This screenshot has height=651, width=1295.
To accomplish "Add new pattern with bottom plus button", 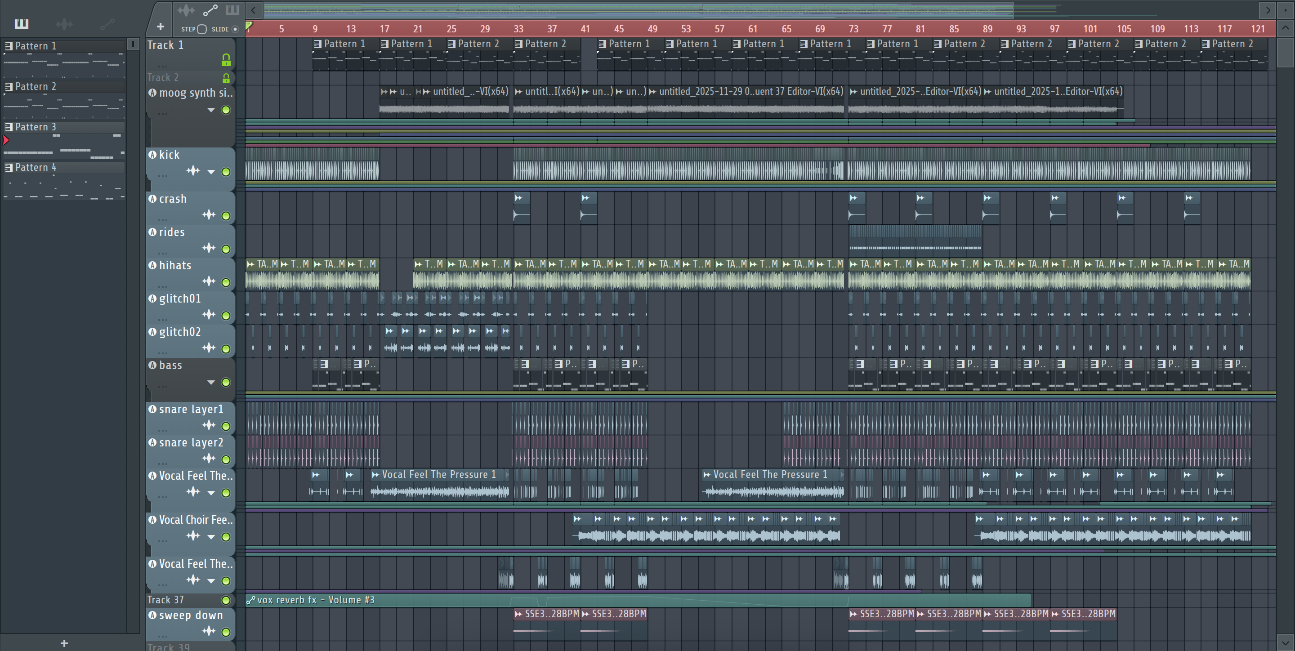I will (x=64, y=643).
